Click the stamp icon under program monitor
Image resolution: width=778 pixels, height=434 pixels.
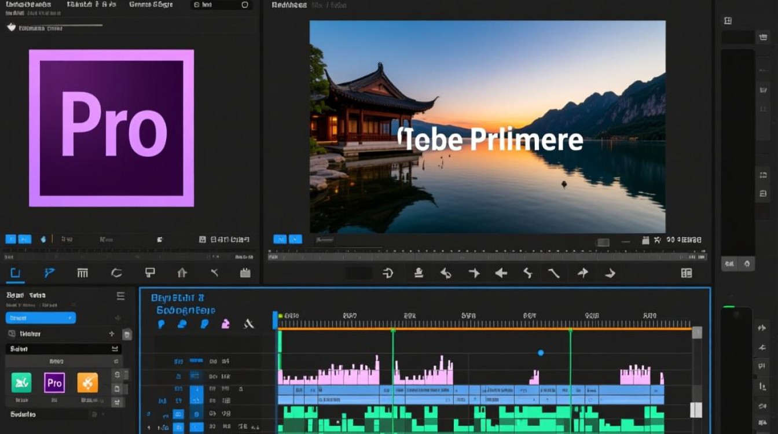click(418, 273)
